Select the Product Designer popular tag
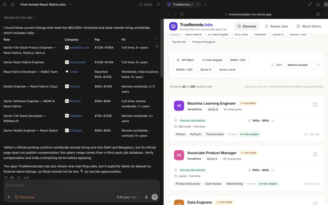 click(x=204, y=42)
